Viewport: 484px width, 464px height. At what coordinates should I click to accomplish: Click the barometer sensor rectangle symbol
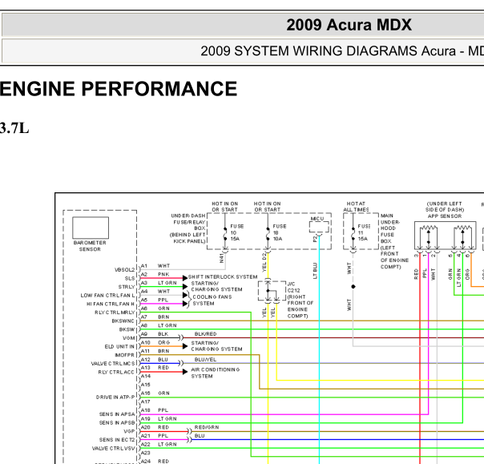point(91,228)
